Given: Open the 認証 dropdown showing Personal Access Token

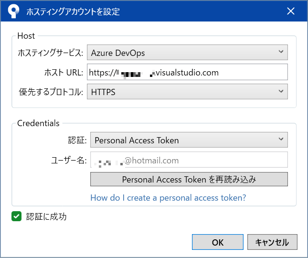Looking at the screenshot, I should 189,140.
